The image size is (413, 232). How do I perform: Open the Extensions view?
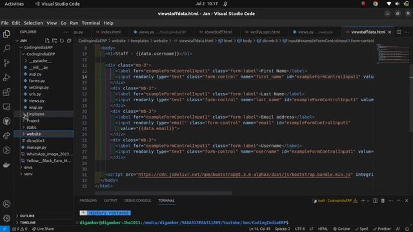(6, 92)
